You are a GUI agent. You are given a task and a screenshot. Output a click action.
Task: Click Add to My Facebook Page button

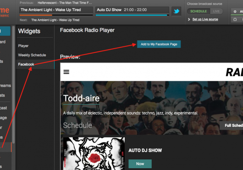coord(159,44)
